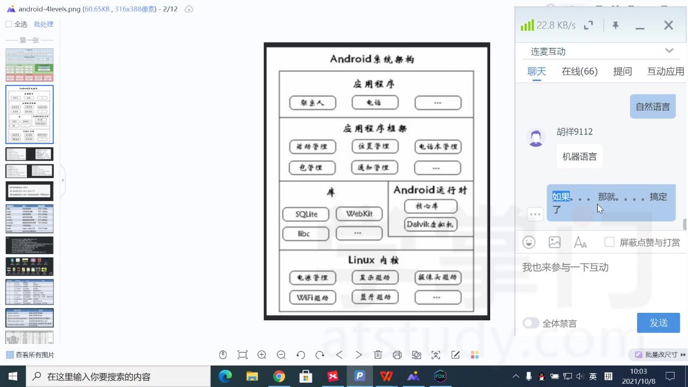Click user 胡祥9112's avatar

pos(535,138)
